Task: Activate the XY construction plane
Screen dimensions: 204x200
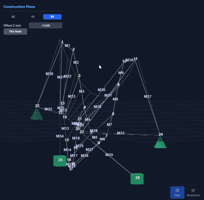Action: [x=52, y=17]
